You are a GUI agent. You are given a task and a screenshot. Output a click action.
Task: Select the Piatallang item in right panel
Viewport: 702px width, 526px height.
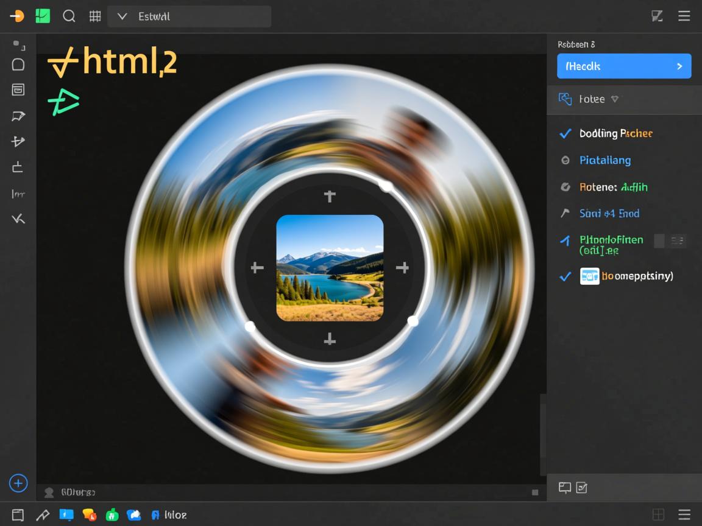click(x=604, y=160)
